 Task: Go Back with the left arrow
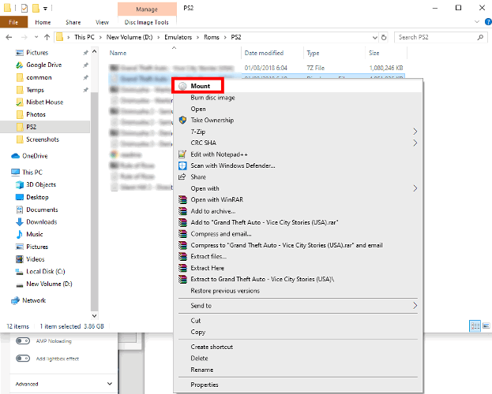coord(9,37)
